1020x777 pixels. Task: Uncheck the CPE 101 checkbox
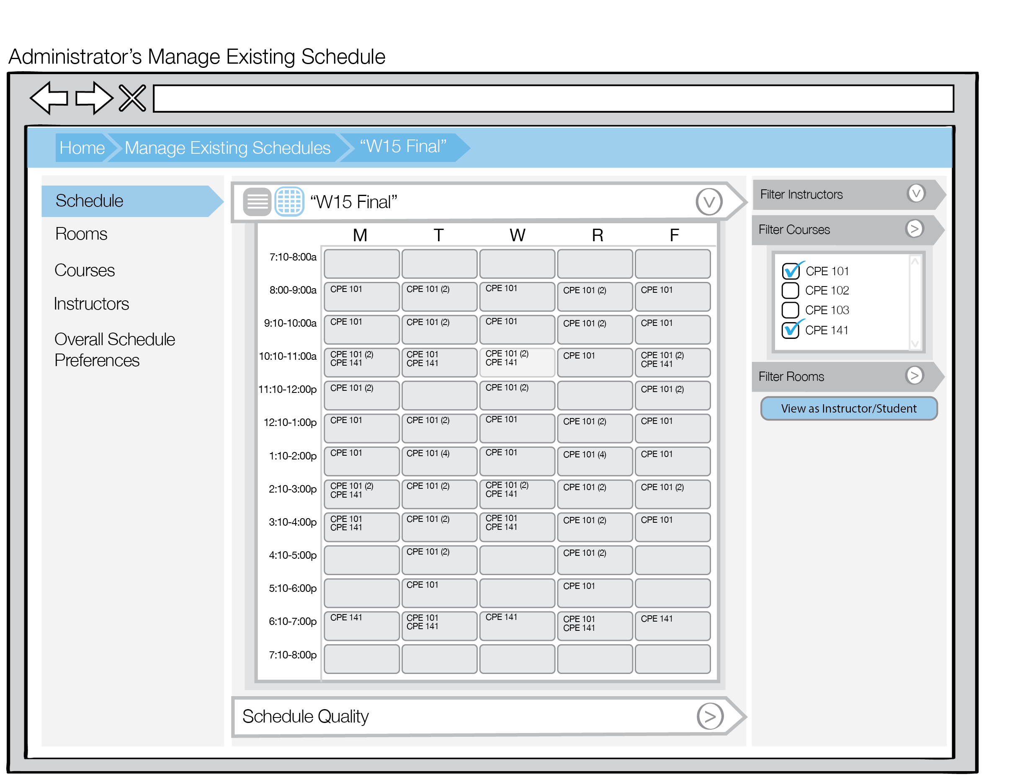point(790,271)
